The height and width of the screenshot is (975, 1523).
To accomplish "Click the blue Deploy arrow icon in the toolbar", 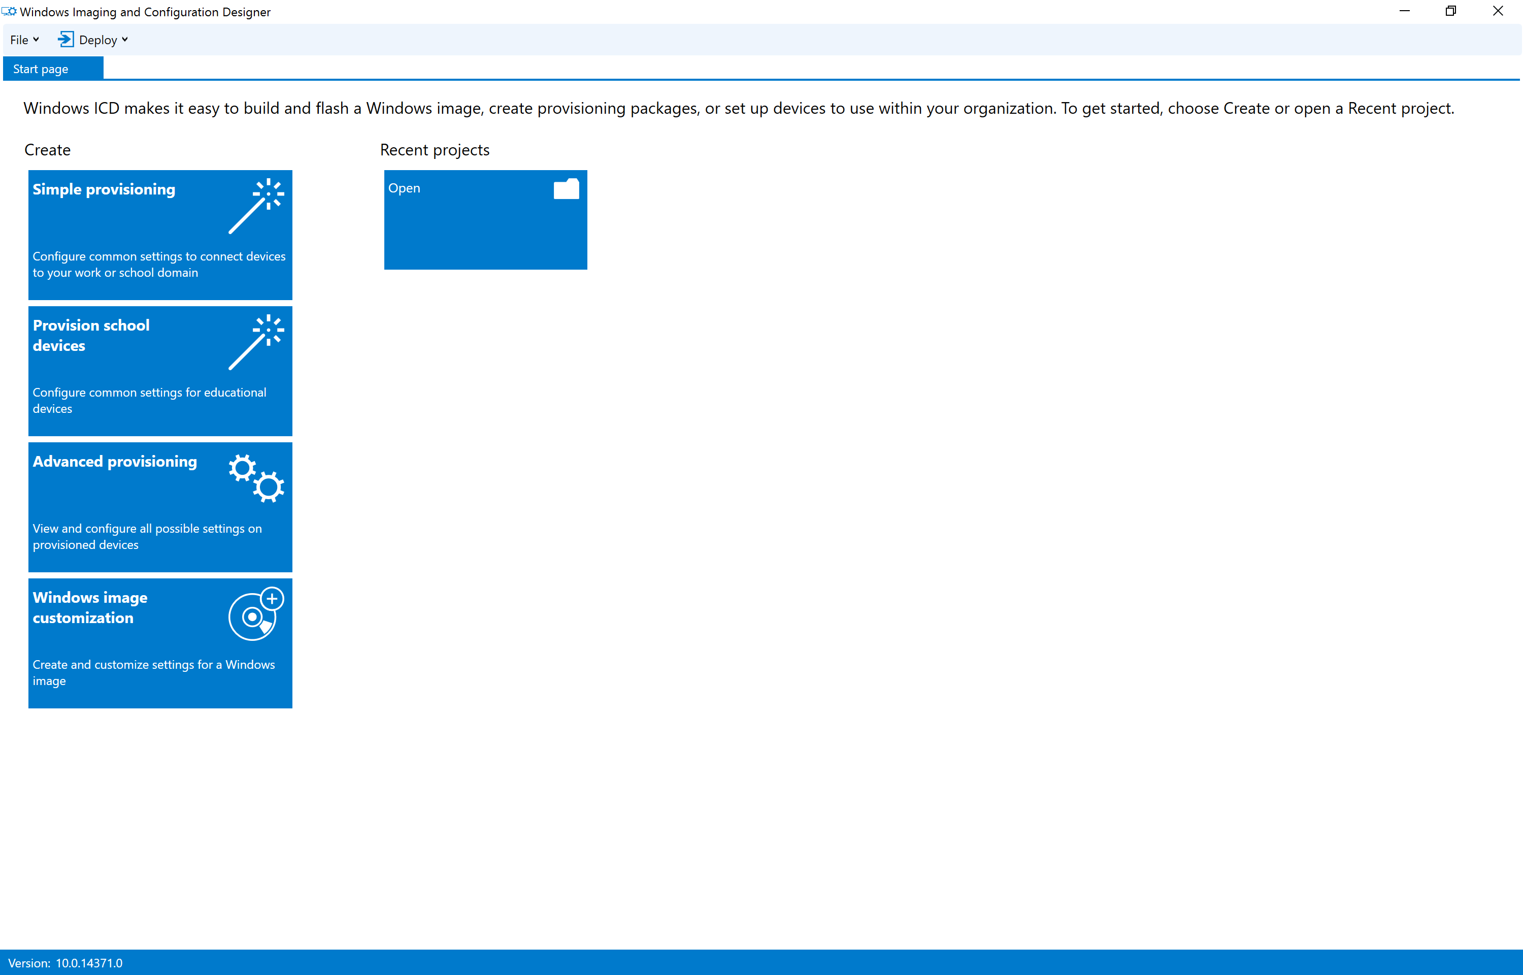I will click(x=66, y=39).
